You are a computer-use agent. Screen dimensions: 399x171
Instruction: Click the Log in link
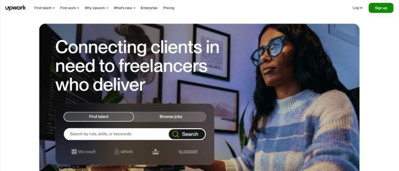(358, 8)
